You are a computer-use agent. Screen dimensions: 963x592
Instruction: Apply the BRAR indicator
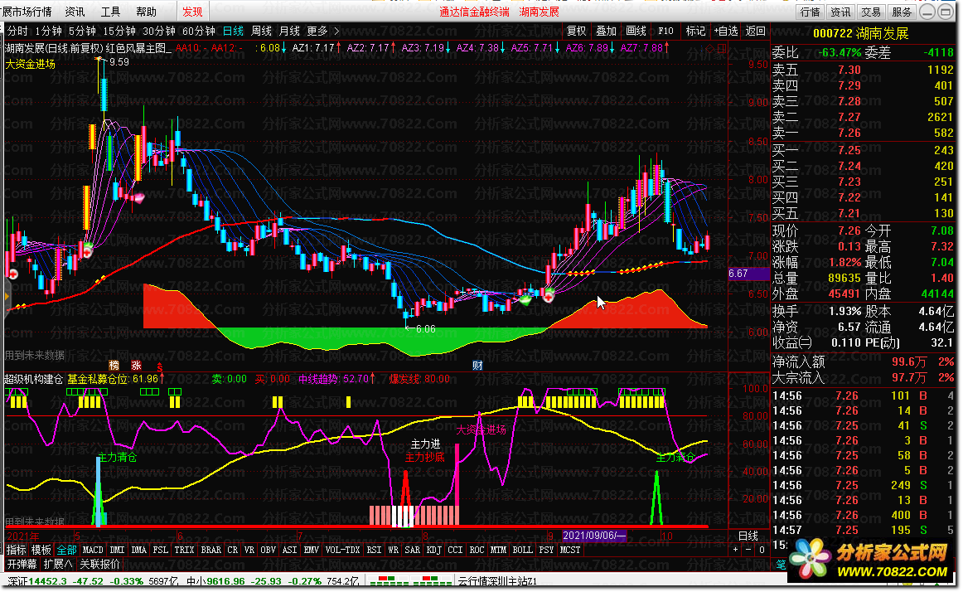(211, 550)
